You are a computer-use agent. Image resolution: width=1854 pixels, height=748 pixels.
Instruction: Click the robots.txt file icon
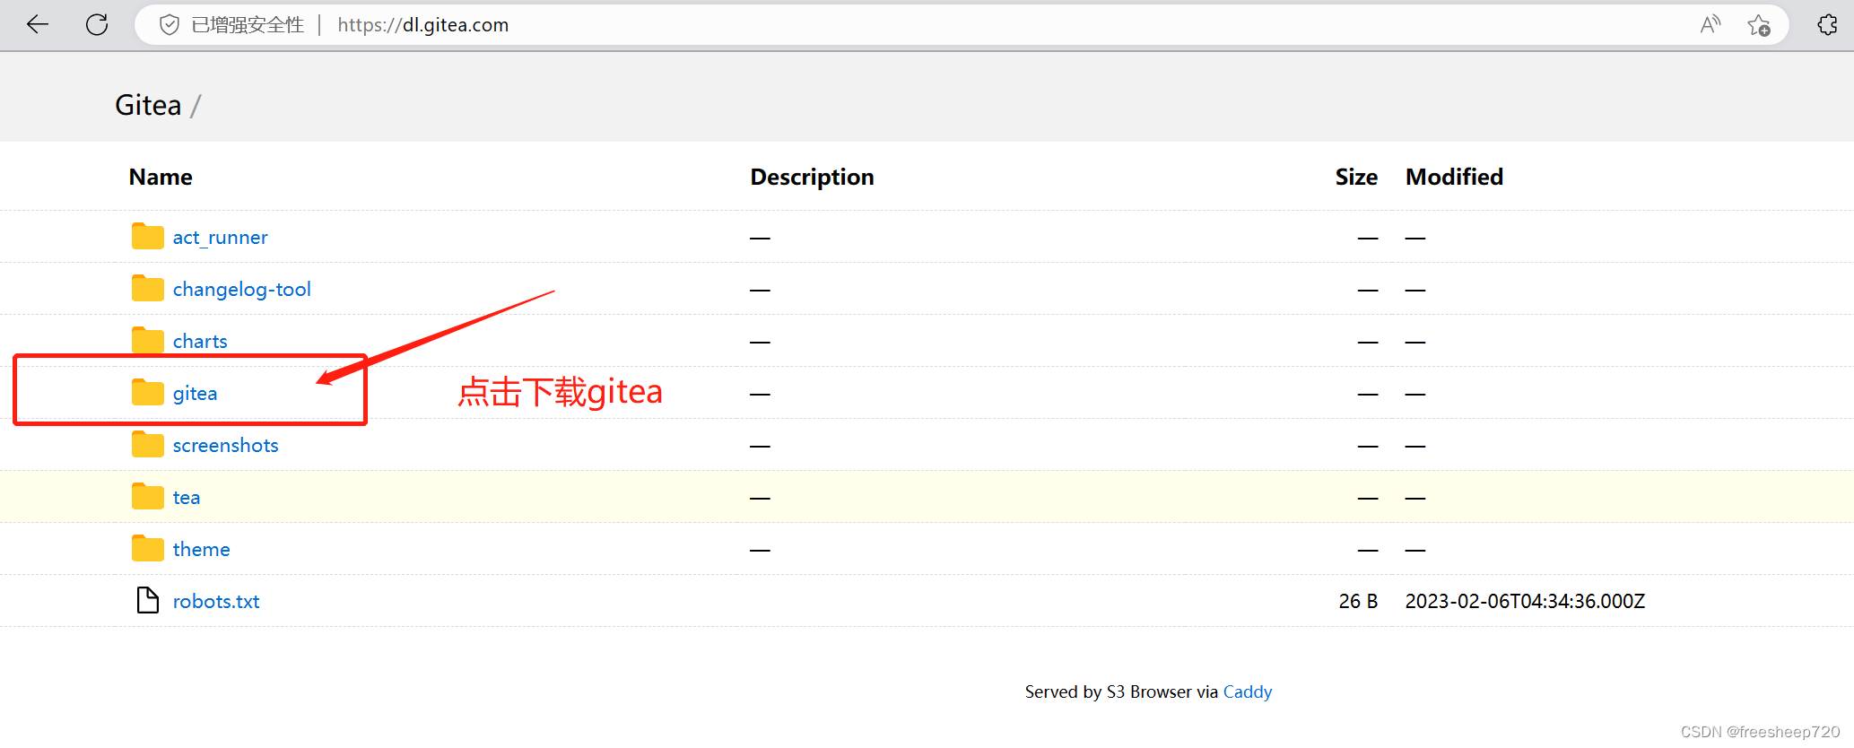[147, 600]
